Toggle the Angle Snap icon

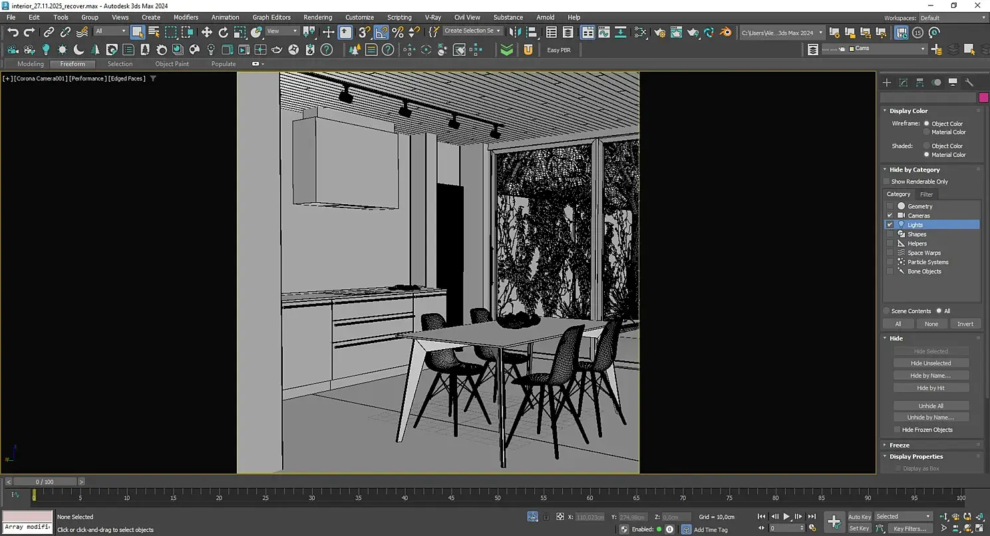point(381,32)
